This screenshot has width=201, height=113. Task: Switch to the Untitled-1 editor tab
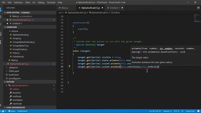(x=115, y=8)
